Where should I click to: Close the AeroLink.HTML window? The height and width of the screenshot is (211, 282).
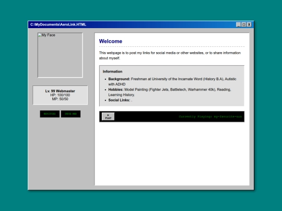point(249,24)
